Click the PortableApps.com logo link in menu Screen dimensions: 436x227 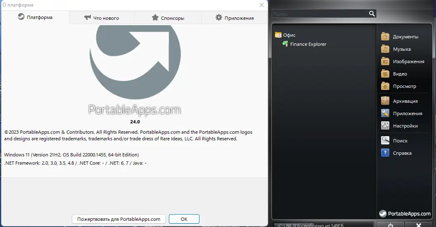click(405, 214)
